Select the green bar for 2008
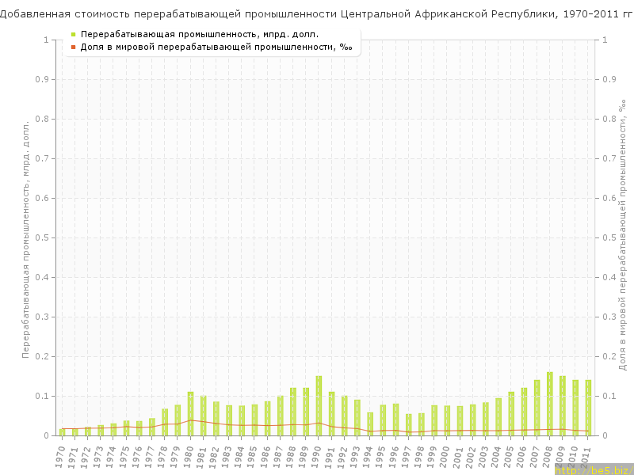The width and height of the screenshot is (634, 475). tap(549, 404)
